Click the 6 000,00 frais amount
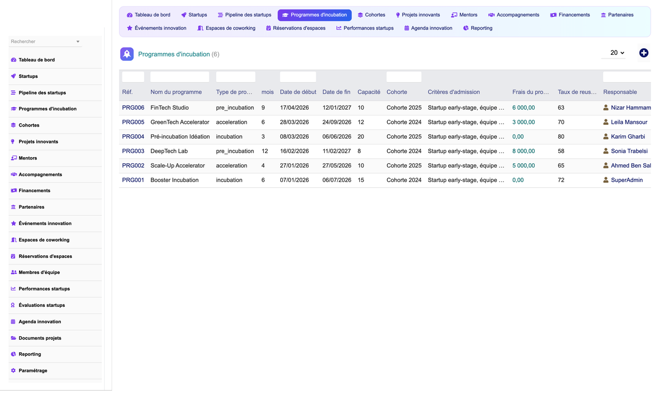This screenshot has height=407, width=658. [524, 108]
